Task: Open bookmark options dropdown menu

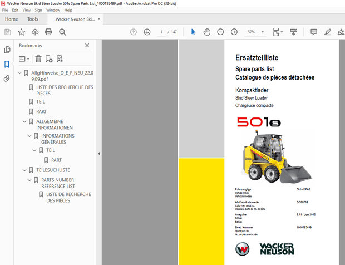Action: (x=24, y=59)
